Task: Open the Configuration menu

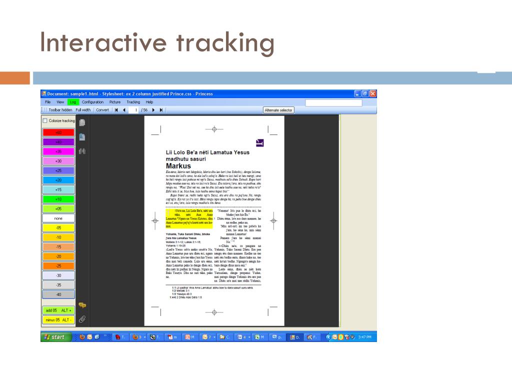Action: 92,102
